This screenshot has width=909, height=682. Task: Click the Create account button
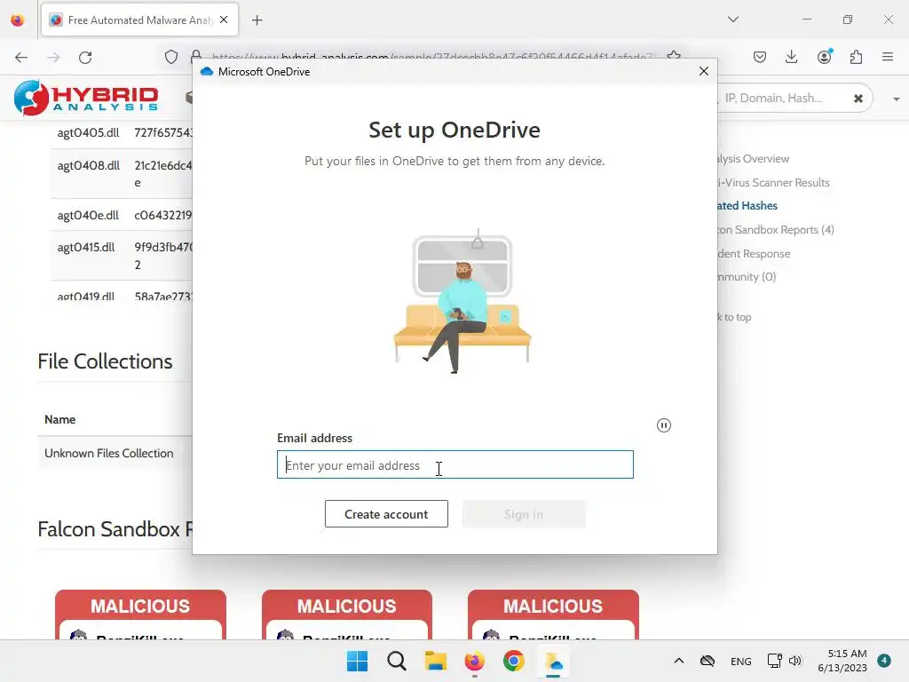pyautogui.click(x=386, y=514)
